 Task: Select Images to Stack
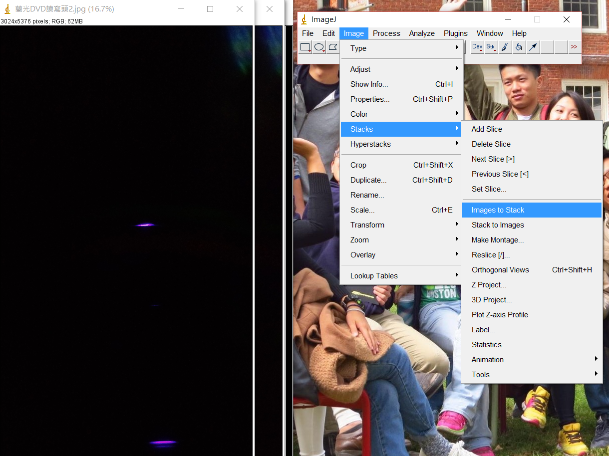point(532,210)
